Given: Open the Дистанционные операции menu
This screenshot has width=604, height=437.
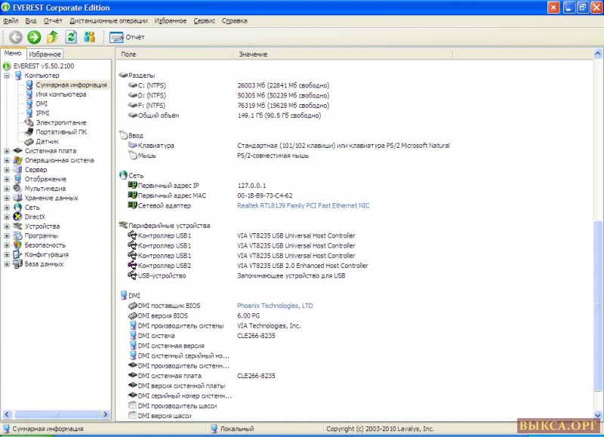Looking at the screenshot, I should [109, 21].
